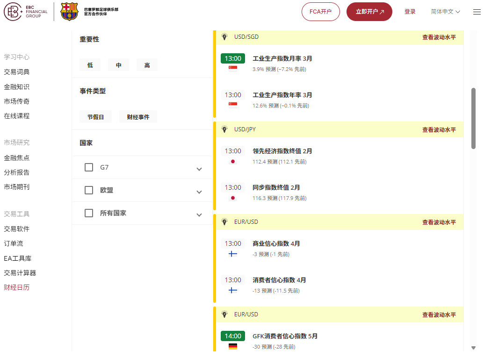Enable the 所有国家 checkbox
The width and height of the screenshot is (484, 357).
[89, 213]
